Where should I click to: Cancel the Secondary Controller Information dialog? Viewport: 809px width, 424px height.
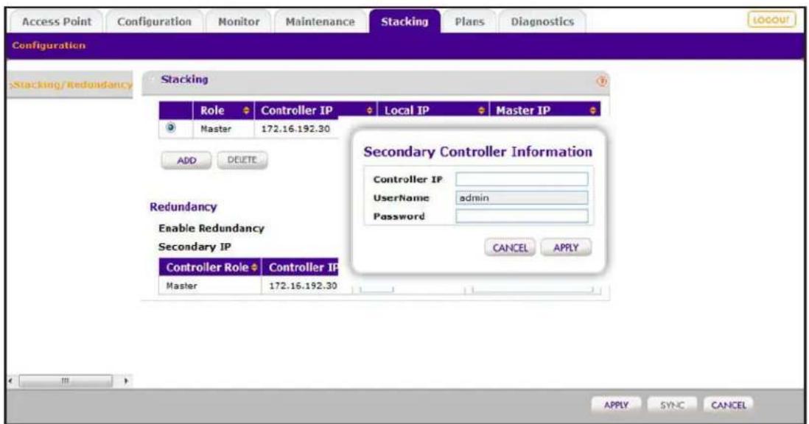(x=510, y=248)
